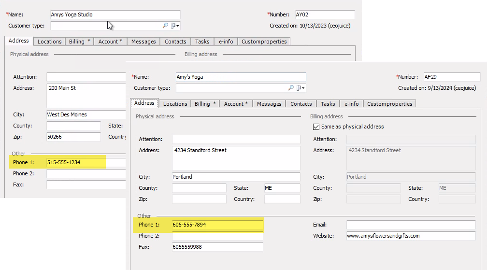Image resolution: width=487 pixels, height=270 pixels.
Task: Open the Billing tab in Amys Yoga Studio window
Action: point(80,42)
